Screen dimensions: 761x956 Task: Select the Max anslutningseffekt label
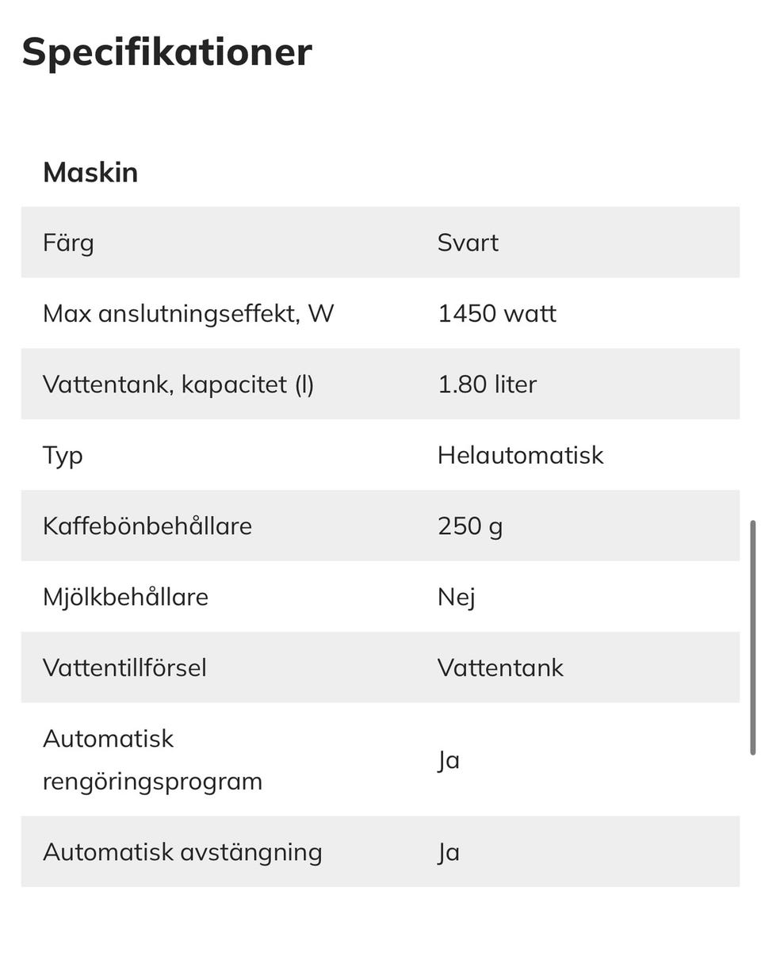point(188,314)
